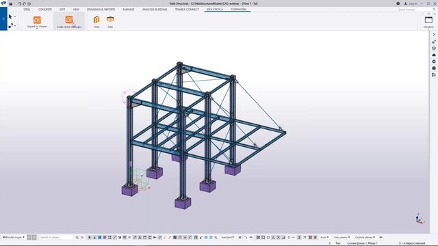Toggle snap to center points circle switch
Screen dimensions: 438x246
coord(268,237)
